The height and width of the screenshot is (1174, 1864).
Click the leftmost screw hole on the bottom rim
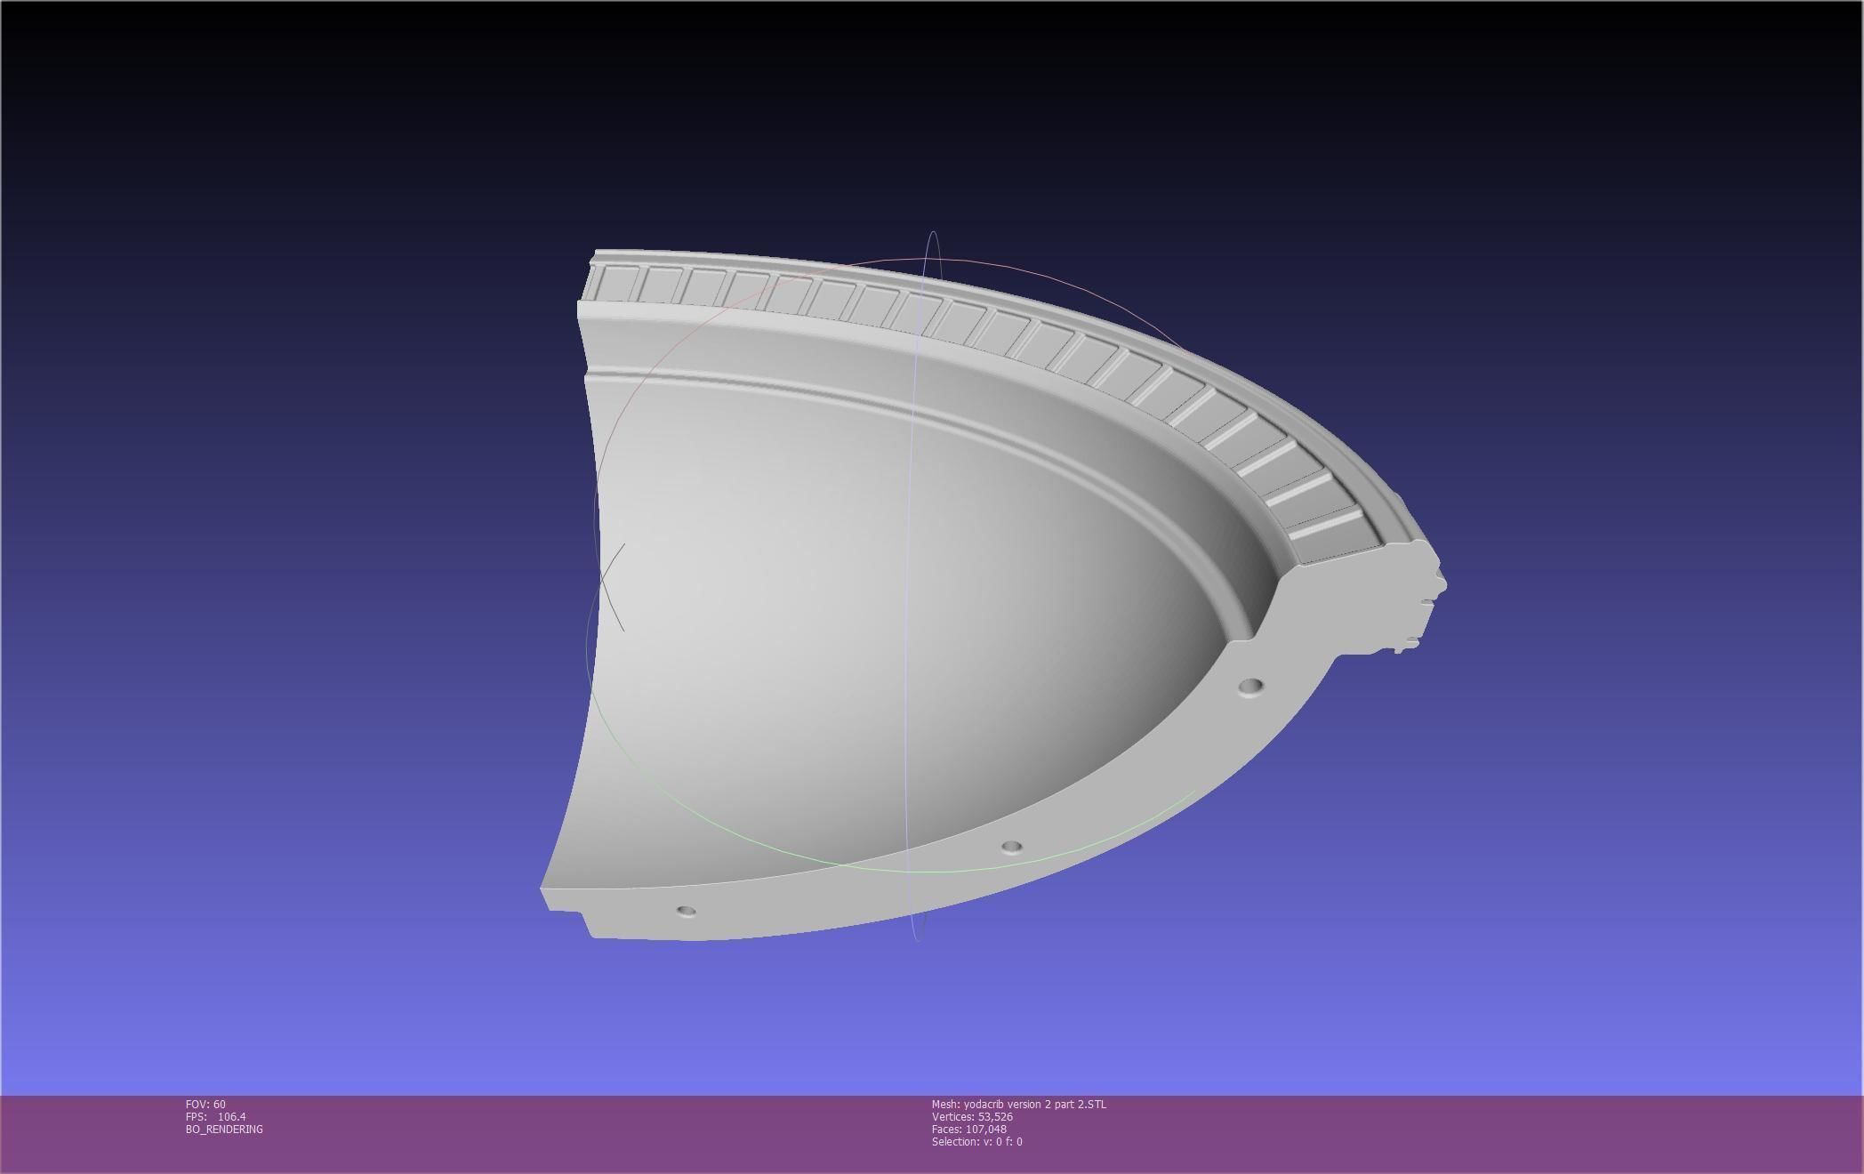pos(686,911)
